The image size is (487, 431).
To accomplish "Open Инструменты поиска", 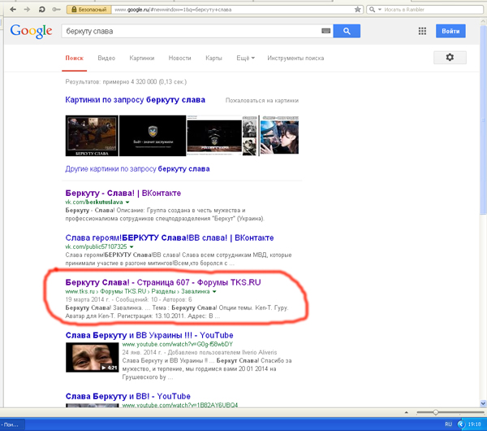I will point(295,59).
